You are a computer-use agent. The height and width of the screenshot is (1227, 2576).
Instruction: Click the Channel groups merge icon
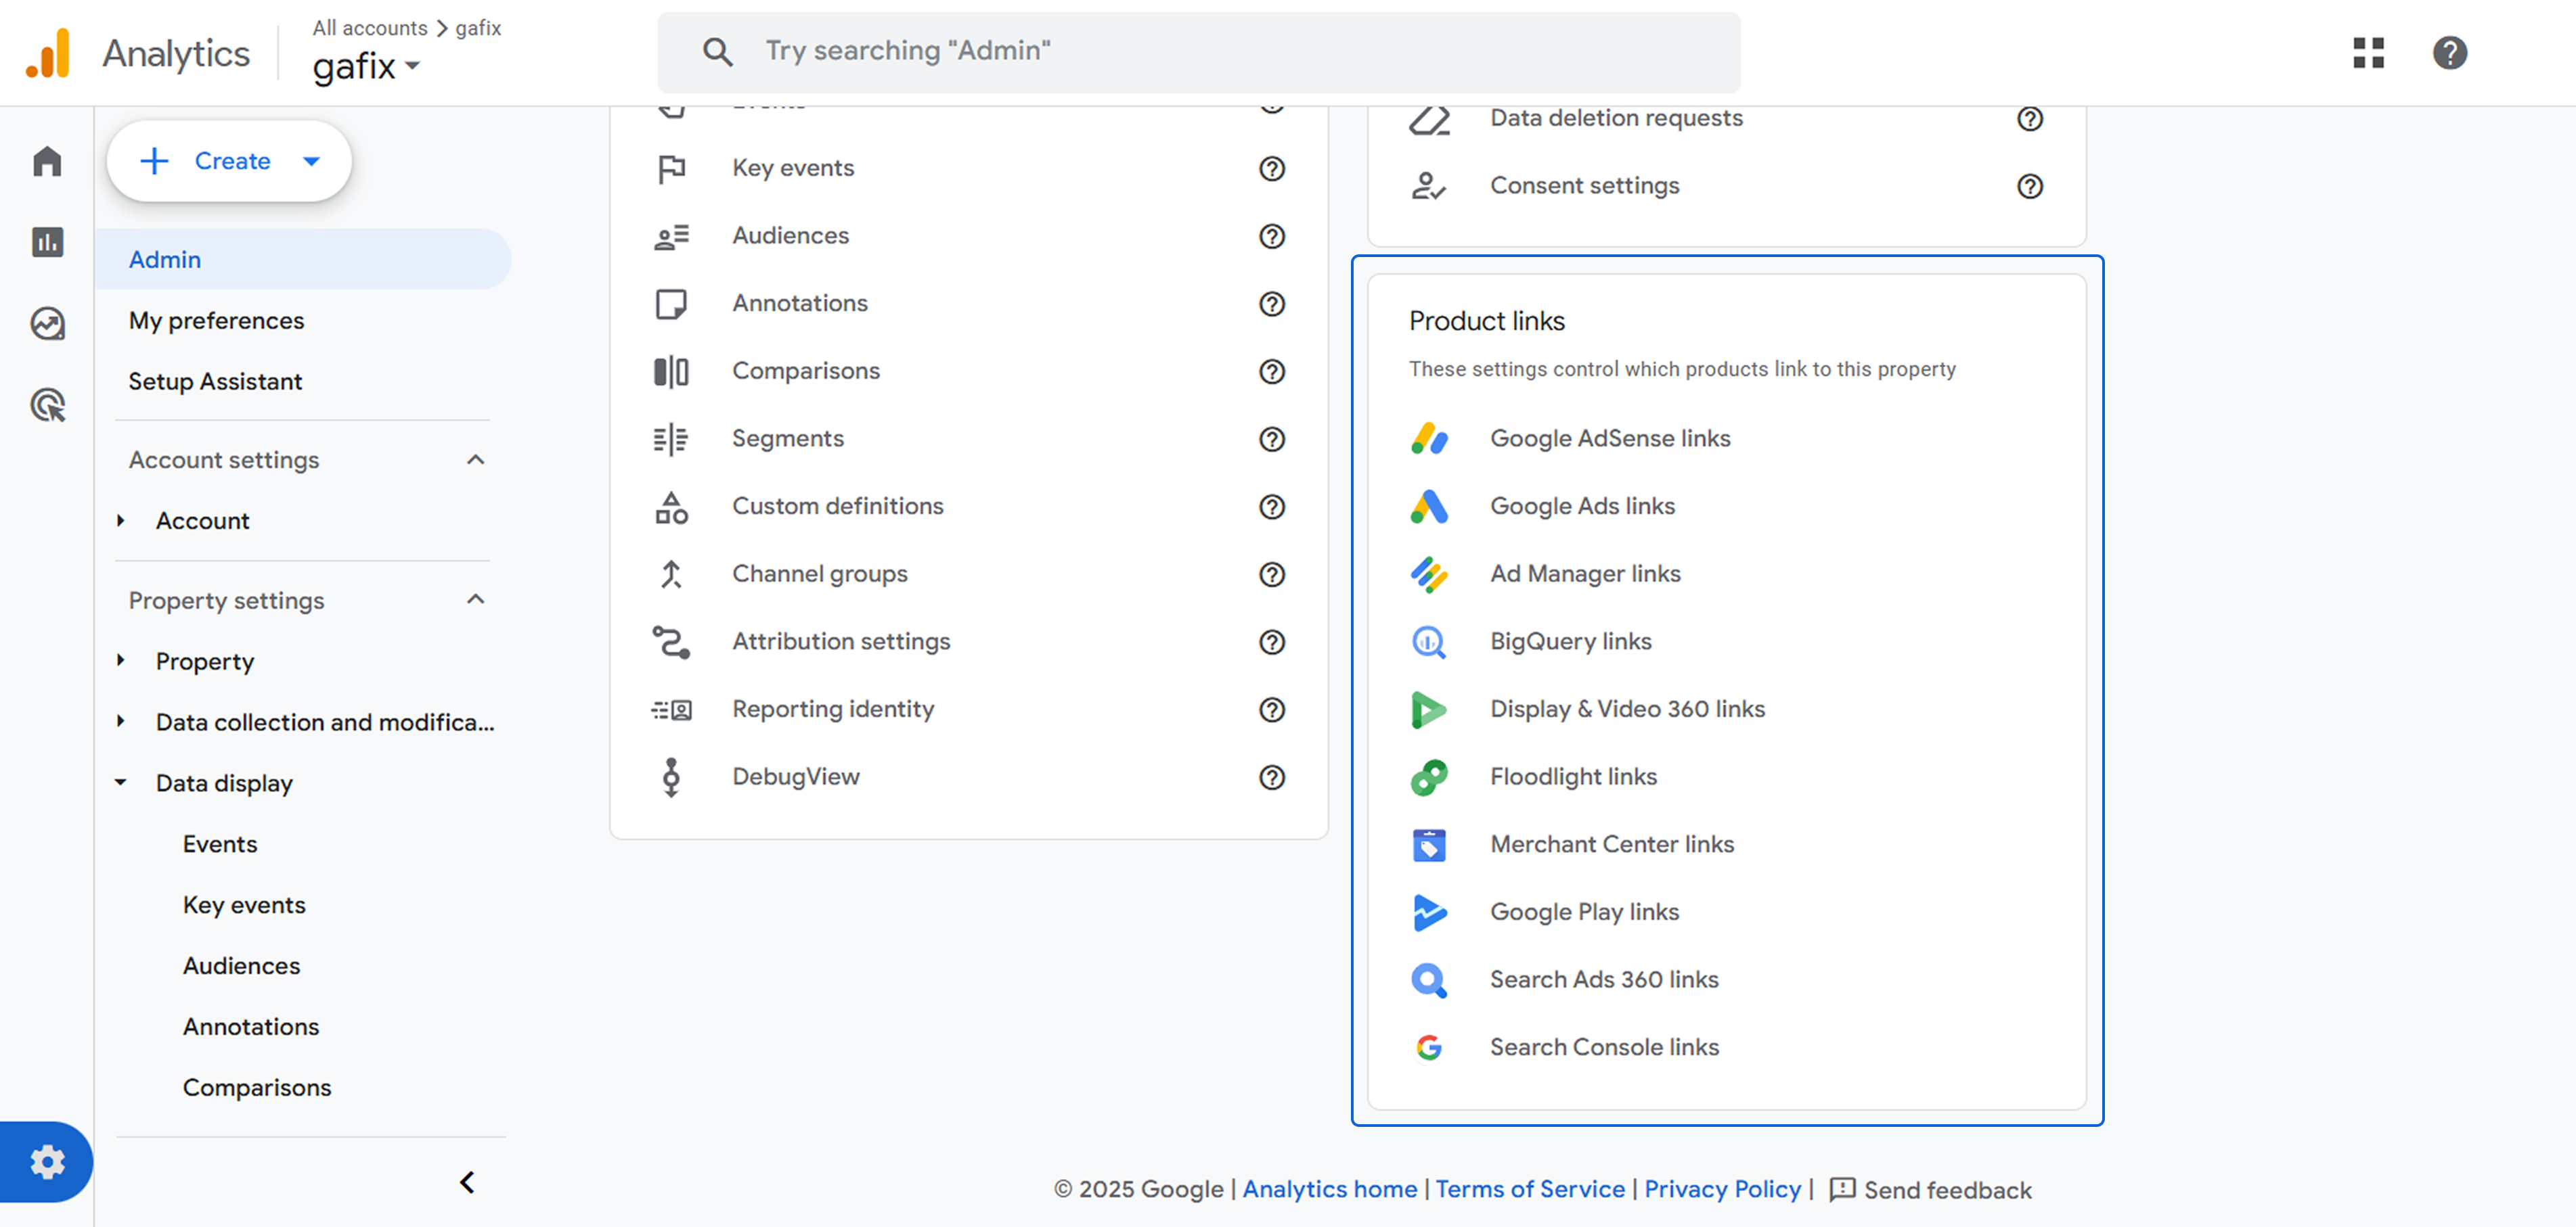[x=671, y=574]
